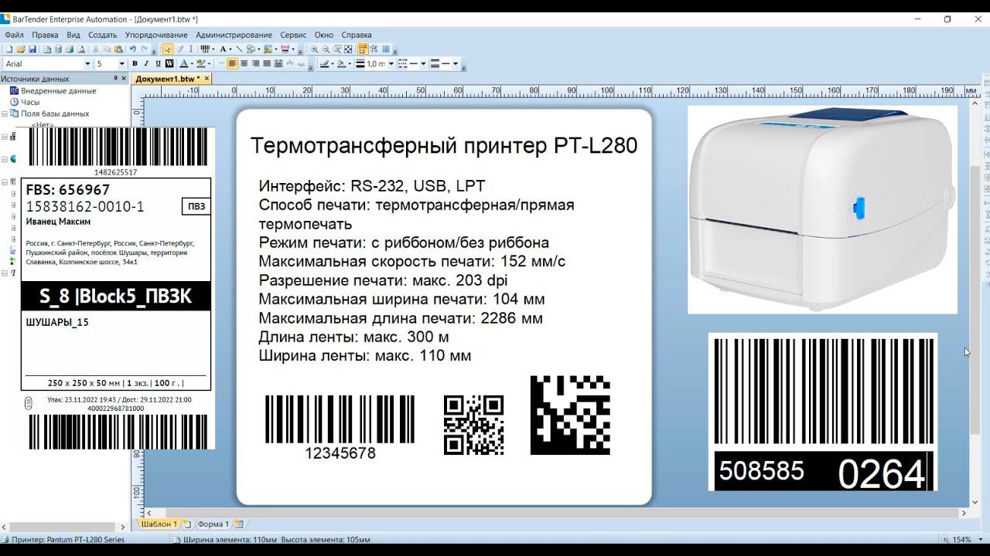This screenshot has width=990, height=556.
Task: Close the Документ1.btw tab
Action: point(207,79)
